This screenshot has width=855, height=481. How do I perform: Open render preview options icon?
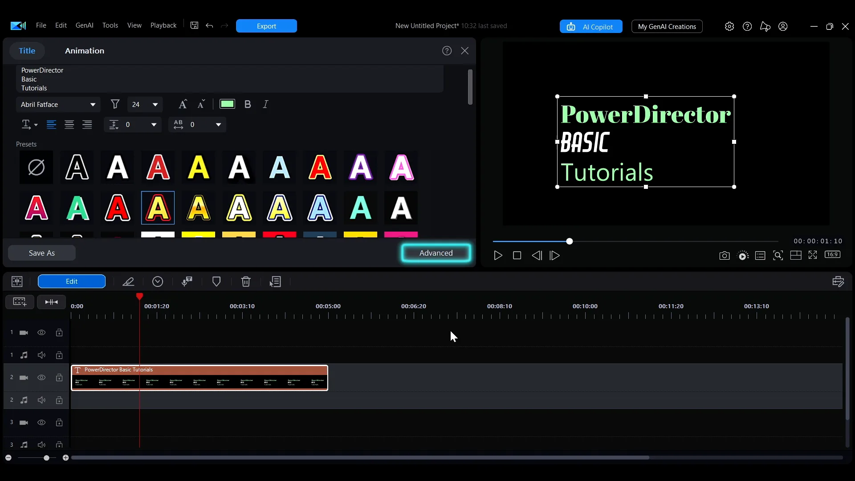click(x=743, y=256)
